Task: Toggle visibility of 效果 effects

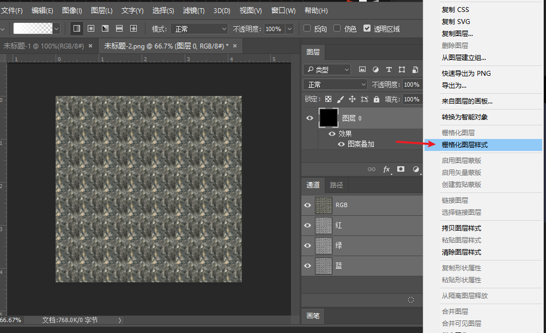Action: 332,134
